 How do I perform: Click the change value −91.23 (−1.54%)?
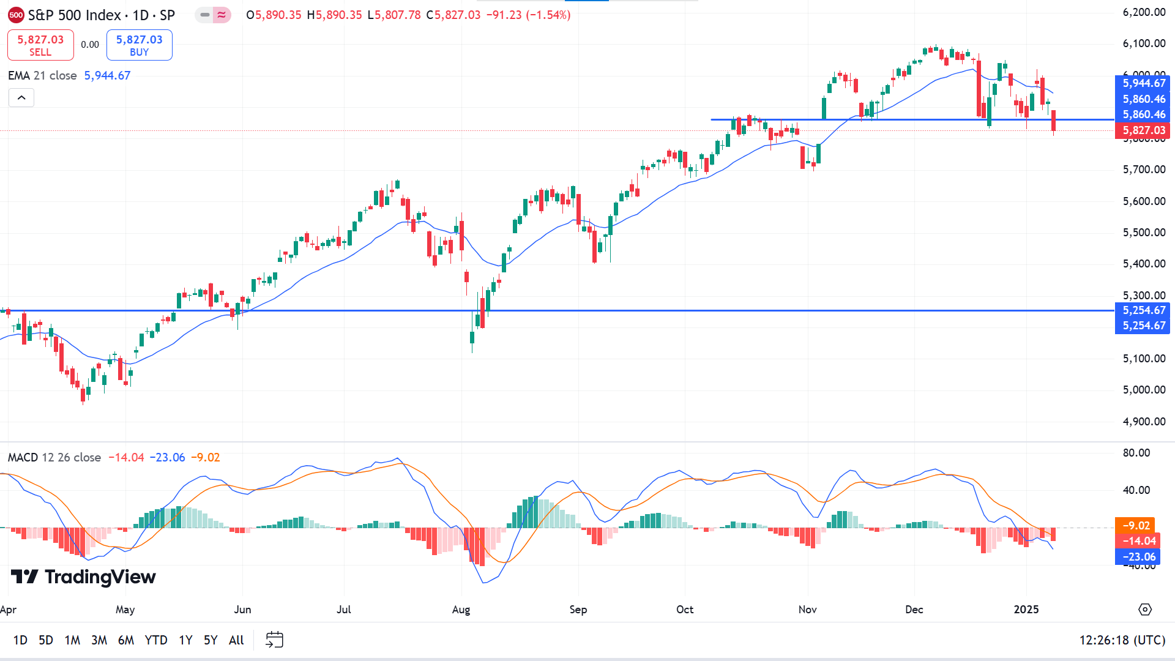pyautogui.click(x=529, y=15)
